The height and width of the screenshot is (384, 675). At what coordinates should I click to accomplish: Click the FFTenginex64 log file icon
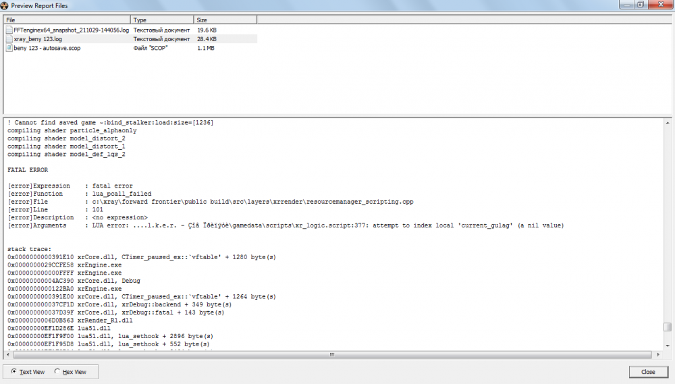click(9, 30)
